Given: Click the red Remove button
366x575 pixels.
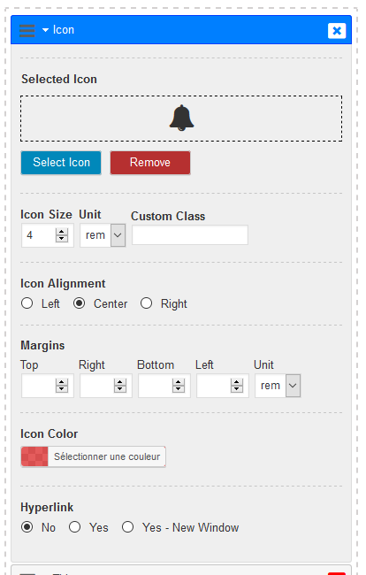Looking at the screenshot, I should click(x=150, y=163).
